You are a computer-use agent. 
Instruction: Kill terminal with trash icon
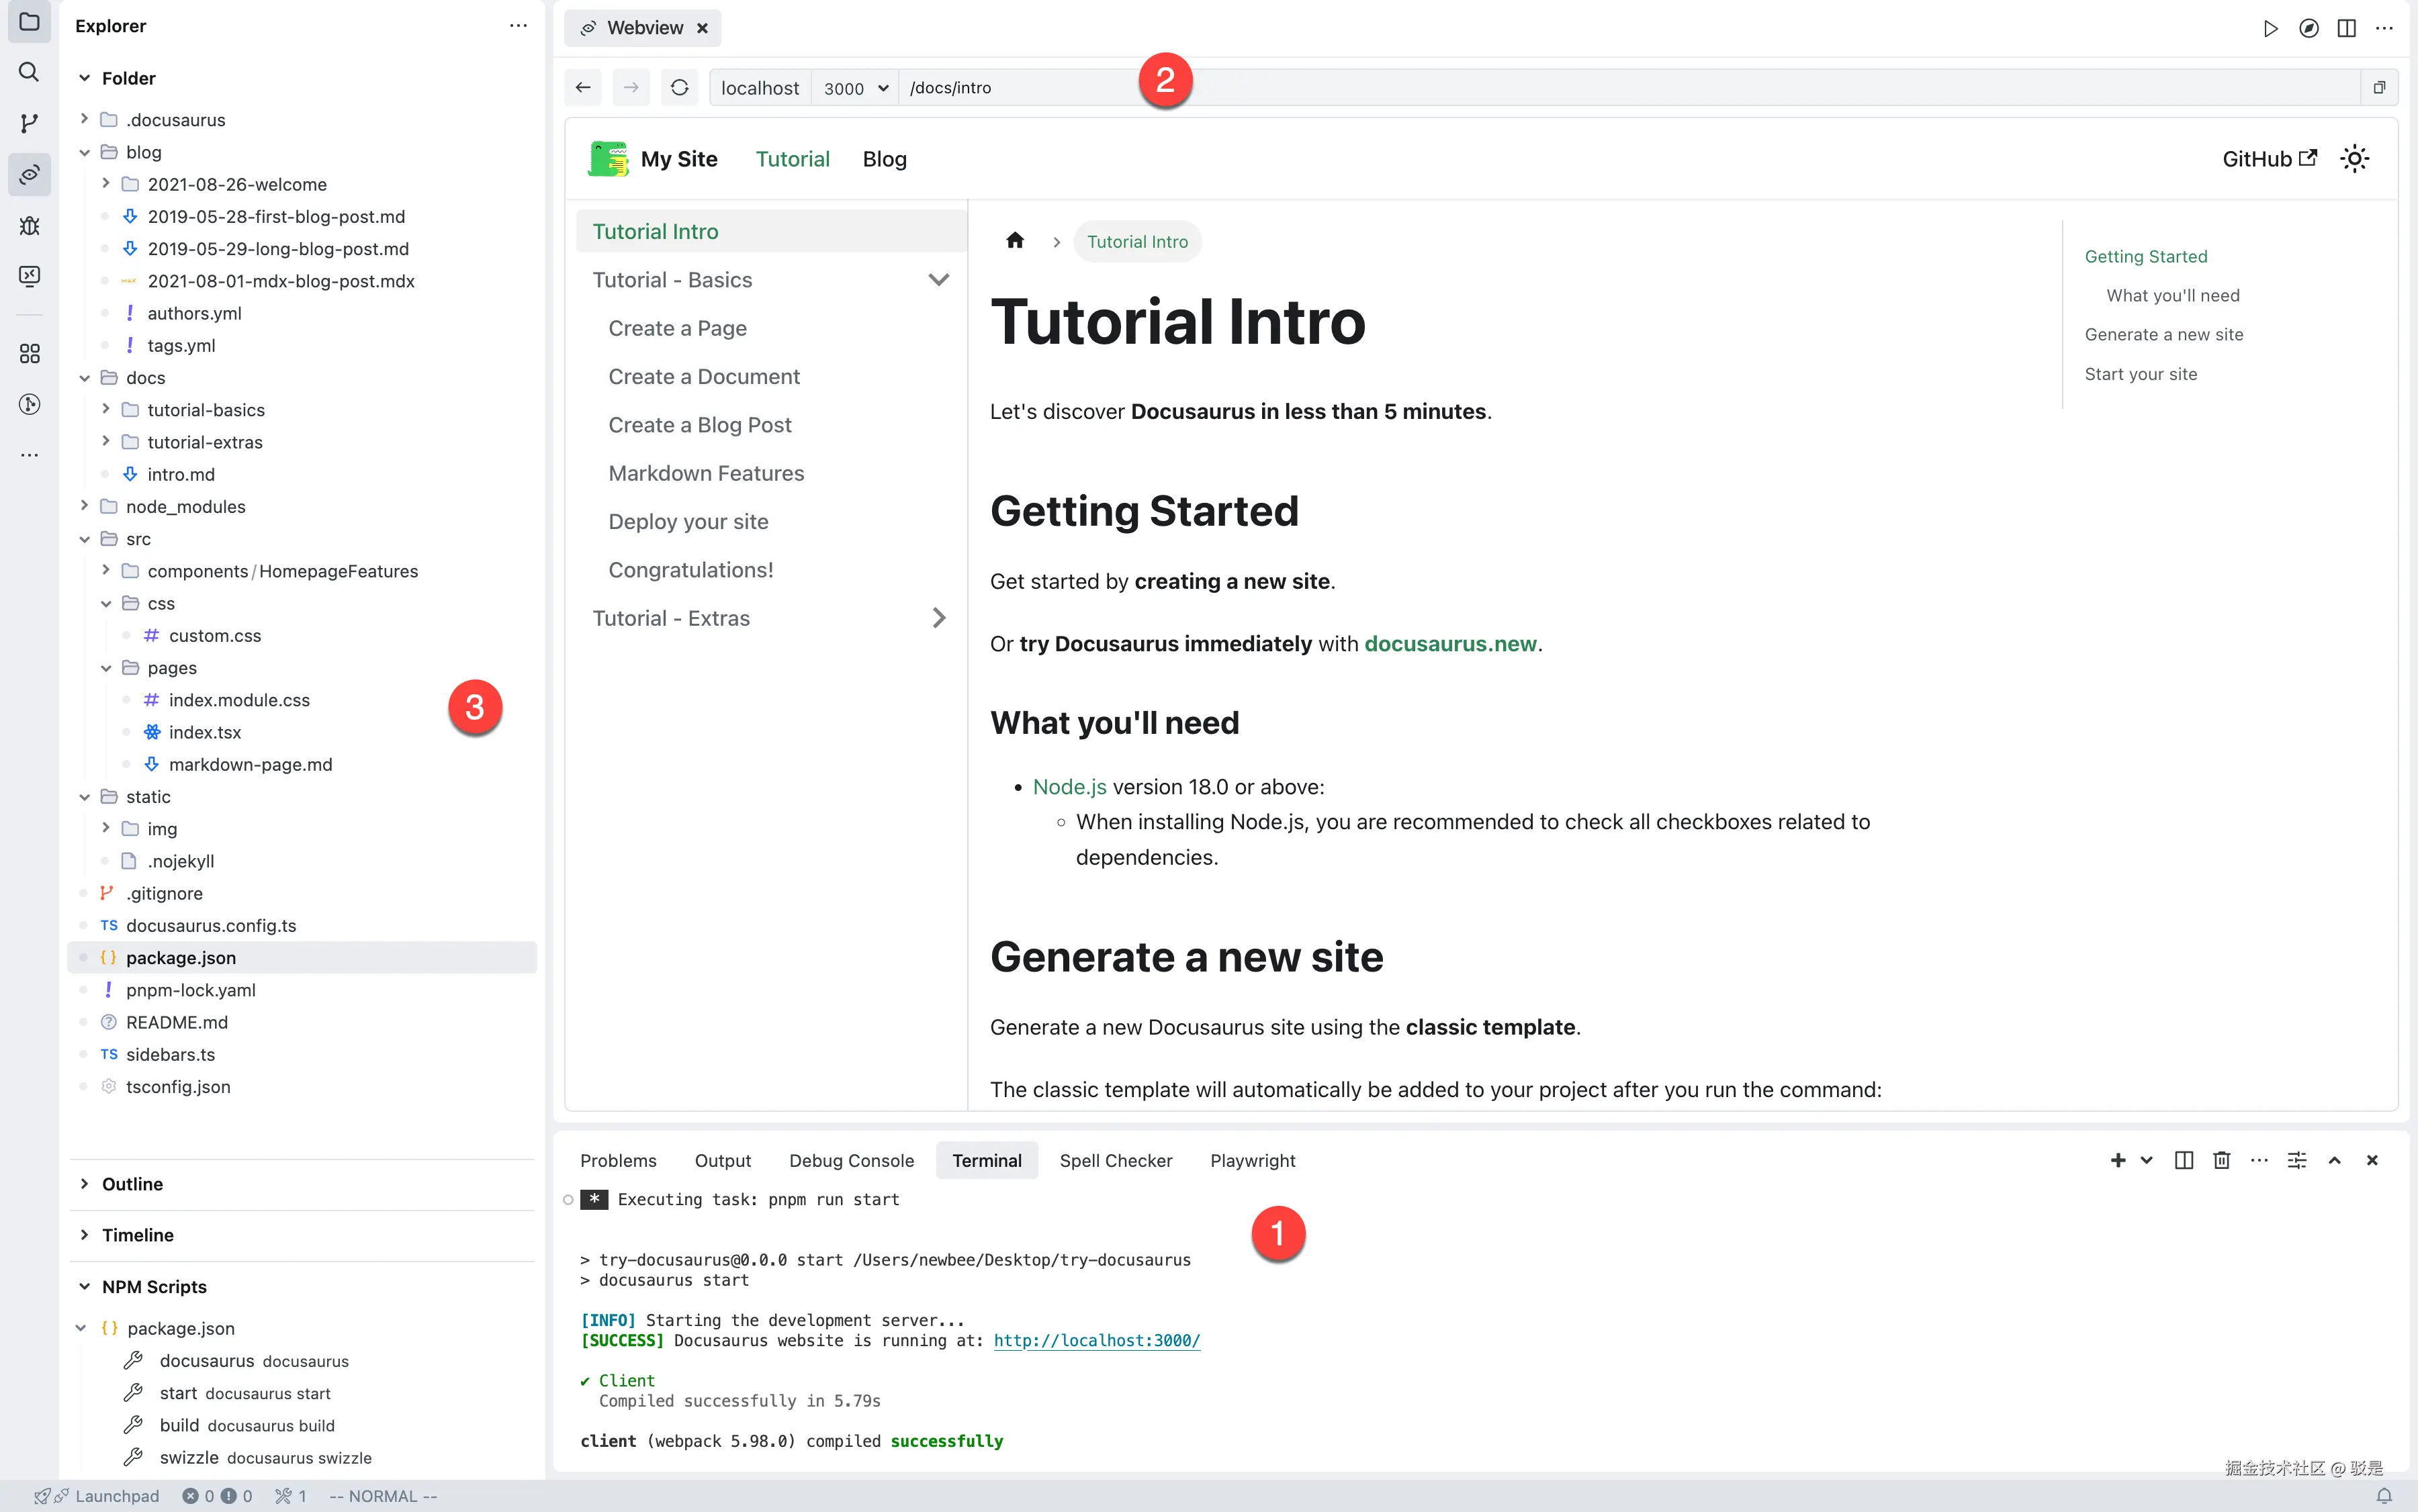(x=2221, y=1160)
